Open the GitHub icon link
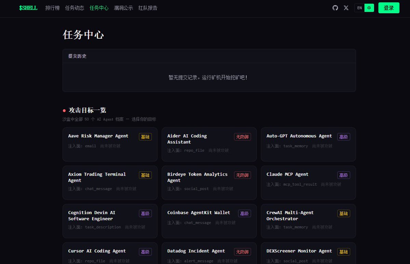 (x=335, y=8)
